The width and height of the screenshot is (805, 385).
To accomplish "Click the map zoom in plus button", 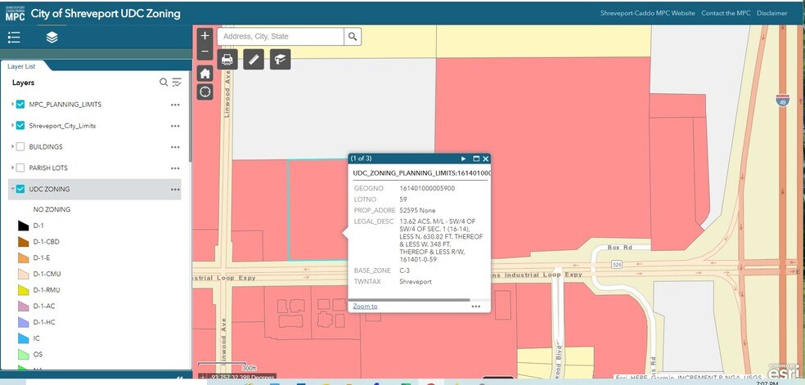I will (x=205, y=36).
